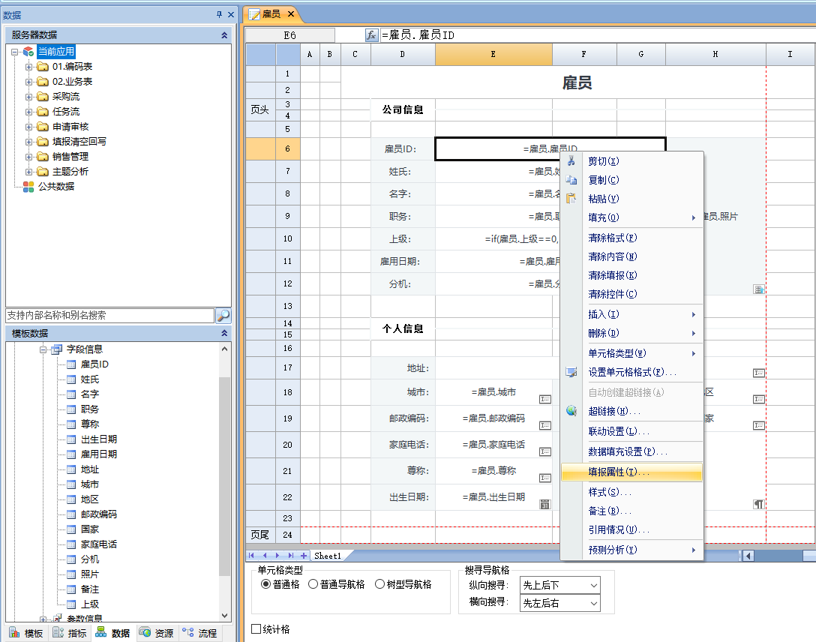816x642 pixels.
Task: Click the internal name search input field
Action: 109,316
